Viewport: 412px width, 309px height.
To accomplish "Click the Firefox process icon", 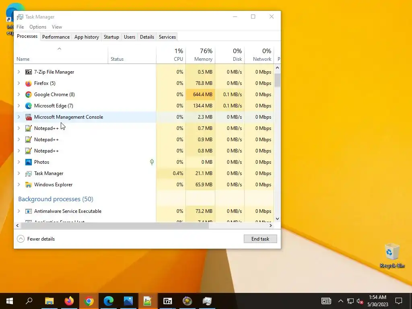I will point(29,83).
